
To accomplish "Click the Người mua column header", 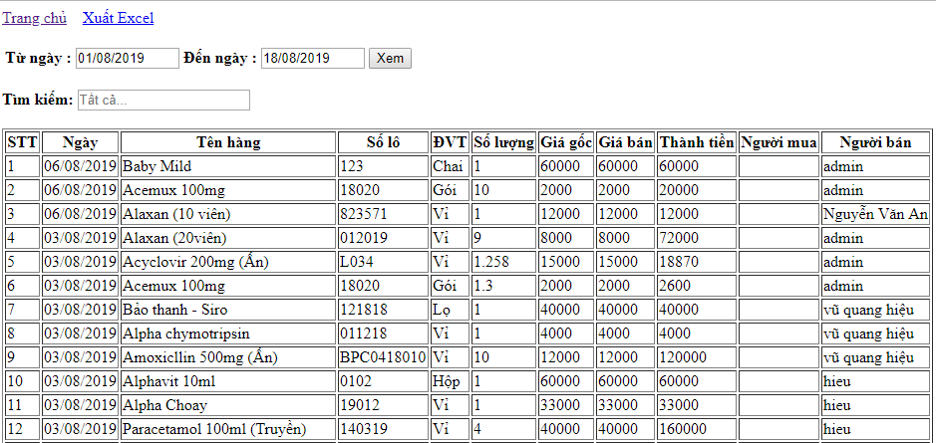I will coord(779,142).
